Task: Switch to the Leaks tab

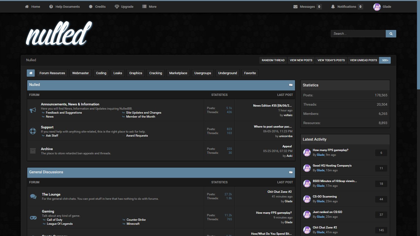Action: coord(118,73)
